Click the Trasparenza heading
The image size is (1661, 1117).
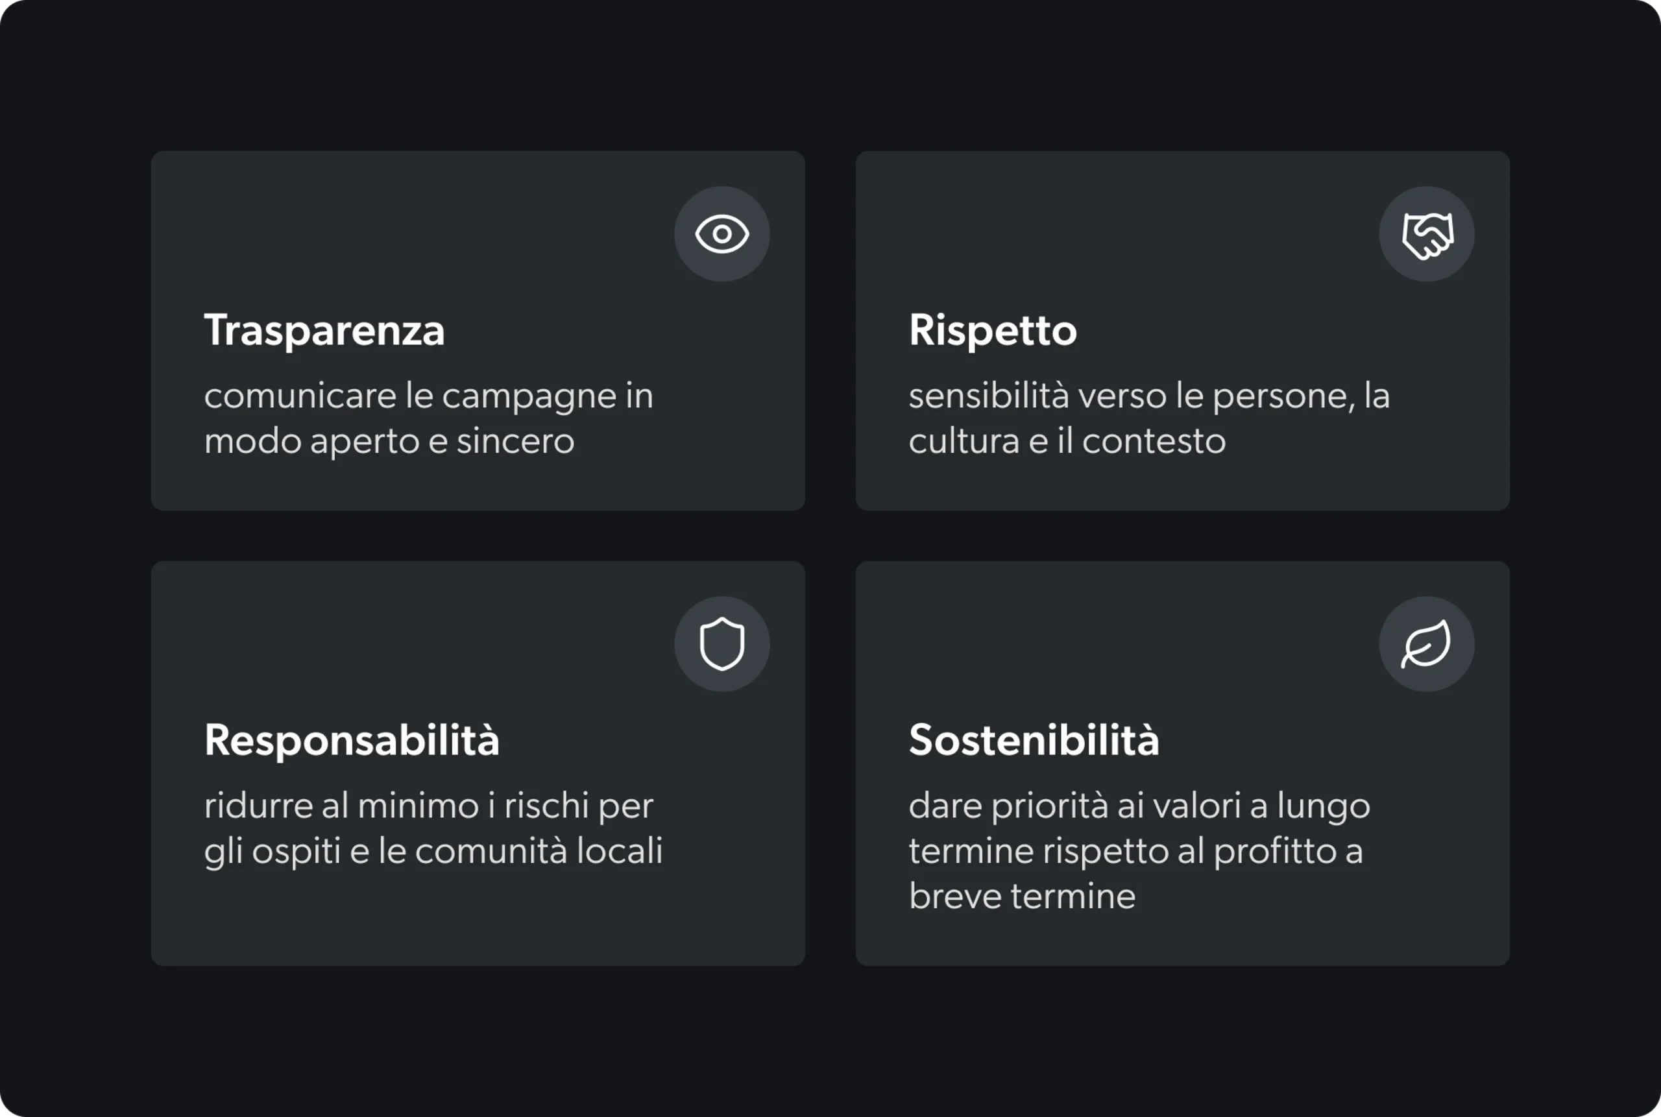(x=324, y=331)
